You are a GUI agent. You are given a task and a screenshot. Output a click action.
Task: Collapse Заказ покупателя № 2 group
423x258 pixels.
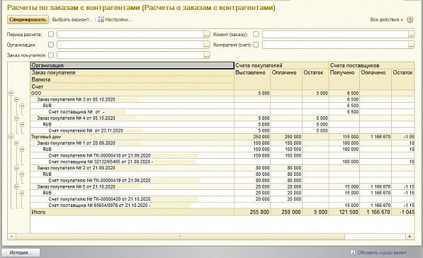point(16,168)
